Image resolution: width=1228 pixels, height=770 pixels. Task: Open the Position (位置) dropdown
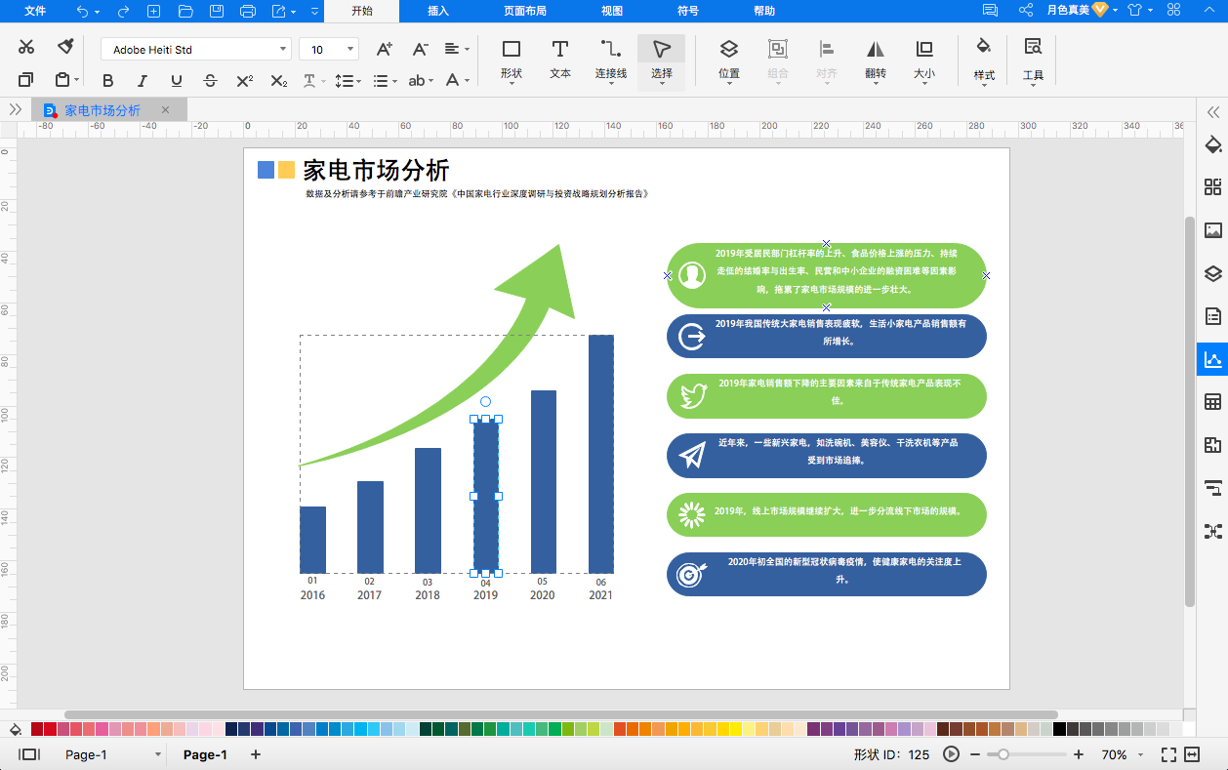[x=728, y=61]
